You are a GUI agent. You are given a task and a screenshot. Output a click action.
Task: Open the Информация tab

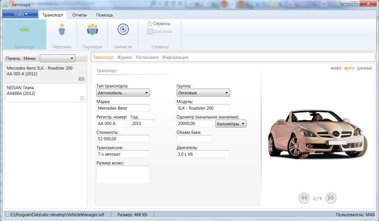point(175,57)
